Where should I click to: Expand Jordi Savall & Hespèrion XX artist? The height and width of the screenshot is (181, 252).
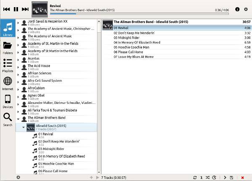(x=18, y=23)
